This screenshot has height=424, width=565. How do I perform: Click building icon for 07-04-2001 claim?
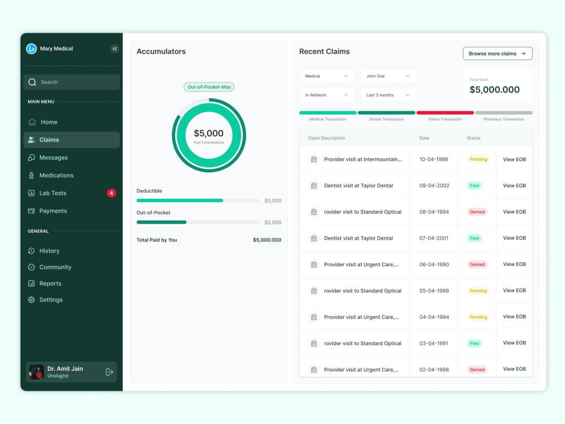[314, 239]
